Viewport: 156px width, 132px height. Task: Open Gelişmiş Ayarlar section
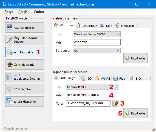(x=25, y=65)
